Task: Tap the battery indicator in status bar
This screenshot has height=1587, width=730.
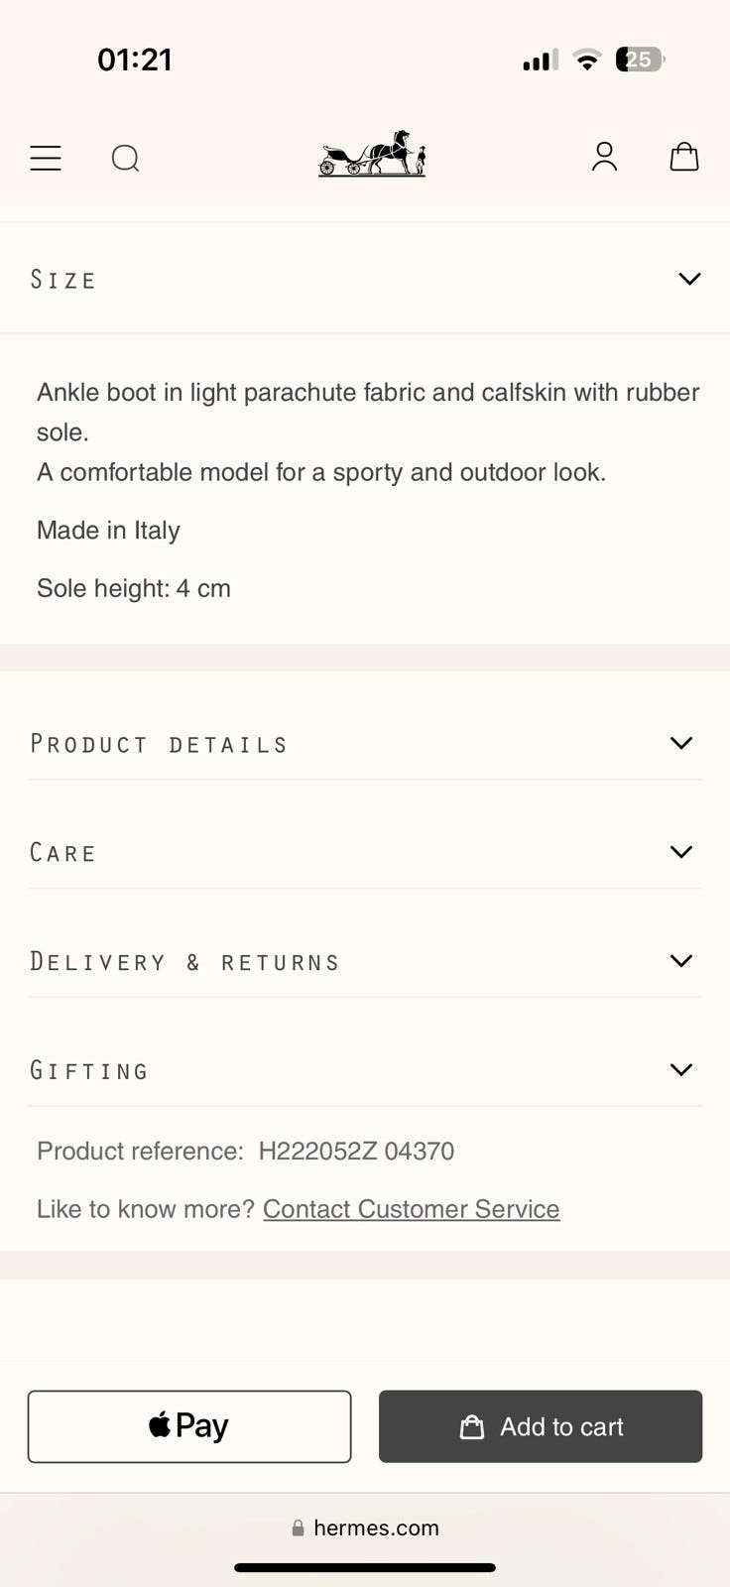Action: pos(640,60)
